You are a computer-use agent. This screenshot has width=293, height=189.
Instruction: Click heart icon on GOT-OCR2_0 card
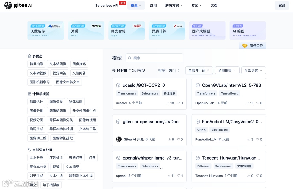click(x=178, y=103)
